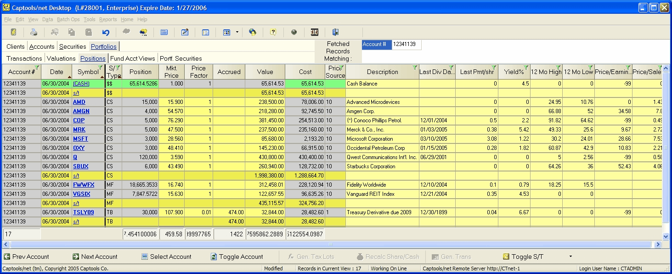Click the help question mark icon
Screen dimensions: 672x274
(x=273, y=32)
